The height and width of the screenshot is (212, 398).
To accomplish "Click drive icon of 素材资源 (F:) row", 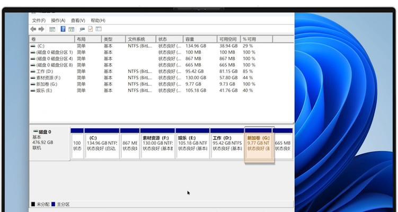I will tap(33, 78).
